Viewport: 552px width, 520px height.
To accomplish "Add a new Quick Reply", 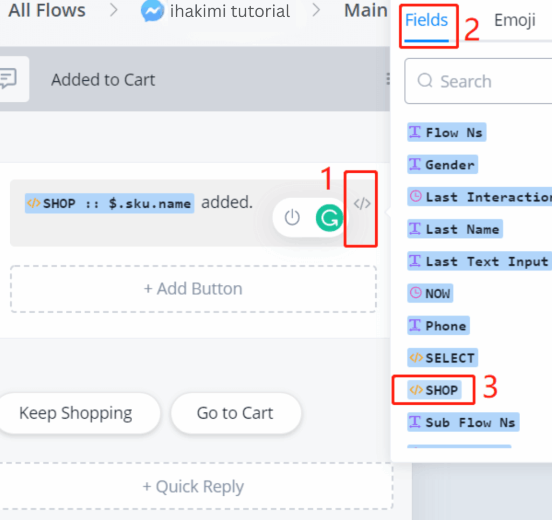I will pyautogui.click(x=193, y=487).
